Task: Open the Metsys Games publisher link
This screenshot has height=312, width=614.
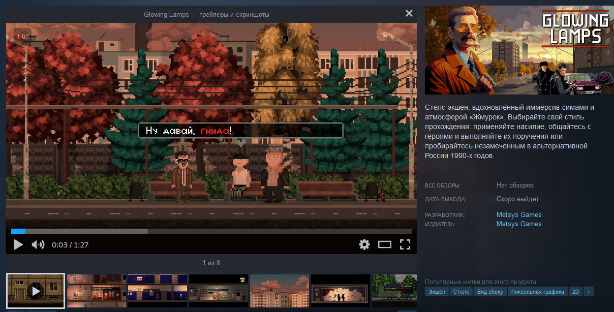Action: [519, 224]
